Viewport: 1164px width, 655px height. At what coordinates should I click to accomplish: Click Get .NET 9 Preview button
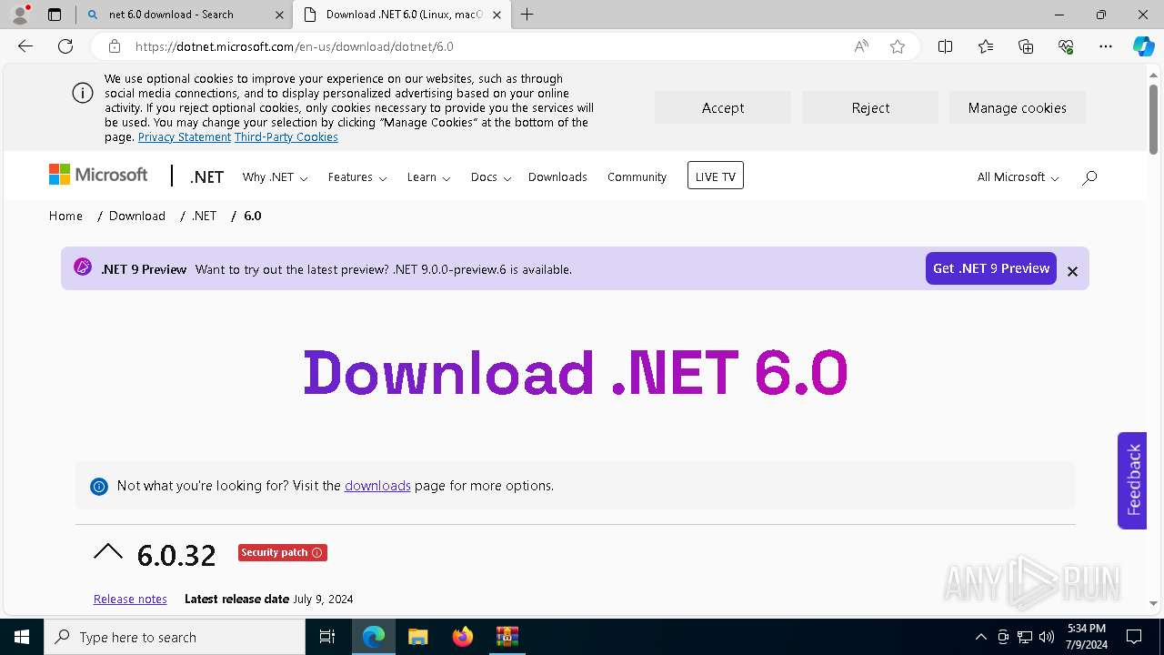coord(991,268)
